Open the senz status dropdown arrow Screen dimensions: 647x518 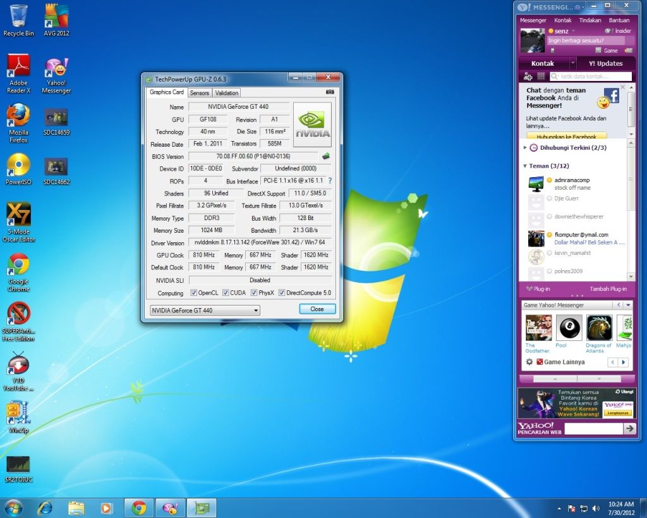[574, 31]
